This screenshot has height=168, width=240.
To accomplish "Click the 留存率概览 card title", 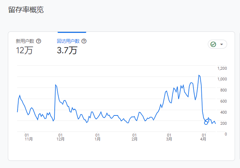I will pos(26,10).
